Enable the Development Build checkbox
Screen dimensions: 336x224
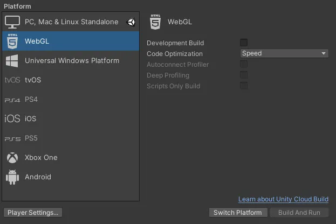pos(244,43)
